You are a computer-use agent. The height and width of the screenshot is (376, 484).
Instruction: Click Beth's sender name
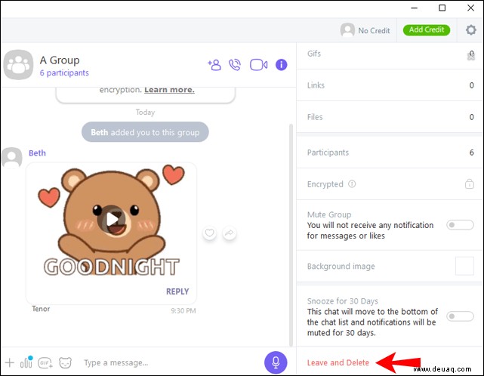coord(37,153)
